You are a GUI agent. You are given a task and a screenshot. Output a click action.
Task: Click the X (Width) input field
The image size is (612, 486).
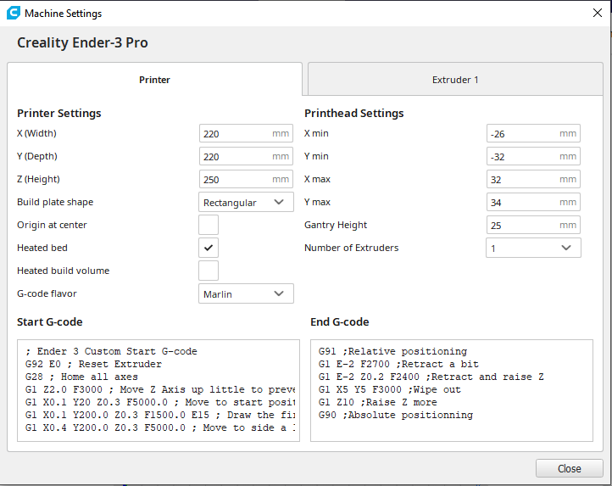[246, 134]
